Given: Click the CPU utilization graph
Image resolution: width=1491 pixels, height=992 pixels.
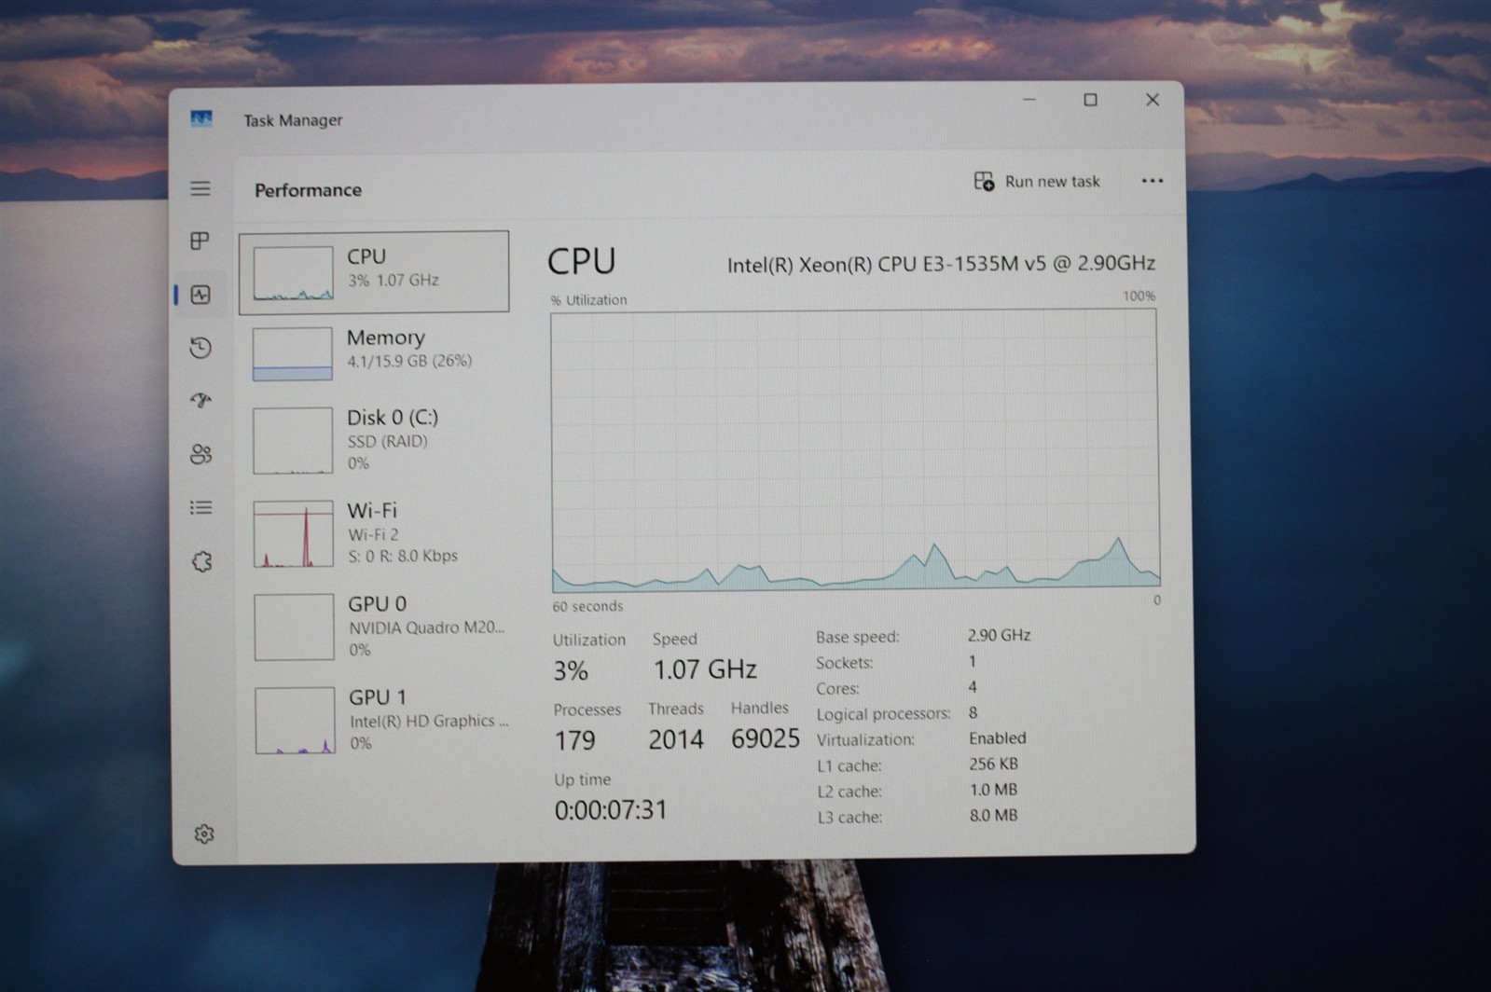Looking at the screenshot, I should click(x=855, y=451).
